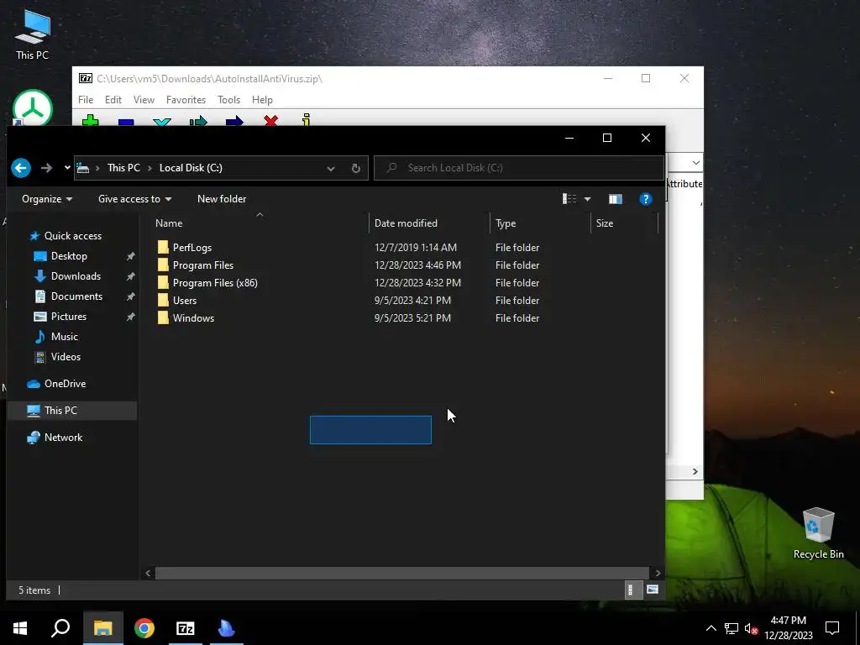This screenshot has width=860, height=645.
Task: Show hidden system tray icons
Action: 711,628
